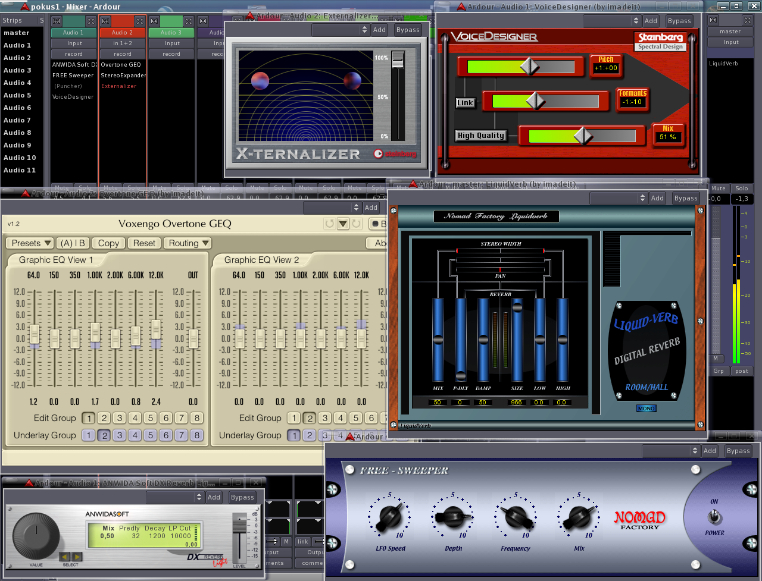Toggle the VoiceDesigner Link button
762x581 pixels.
click(465, 103)
